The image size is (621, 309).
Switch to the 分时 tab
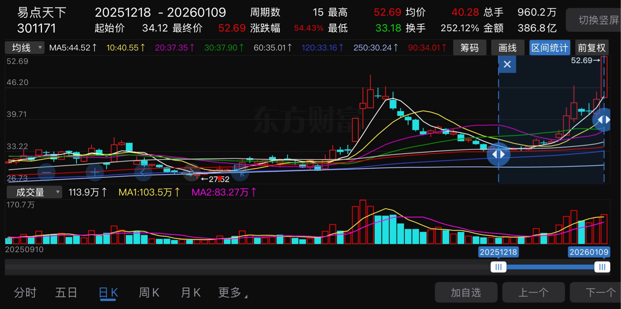pyautogui.click(x=25, y=293)
